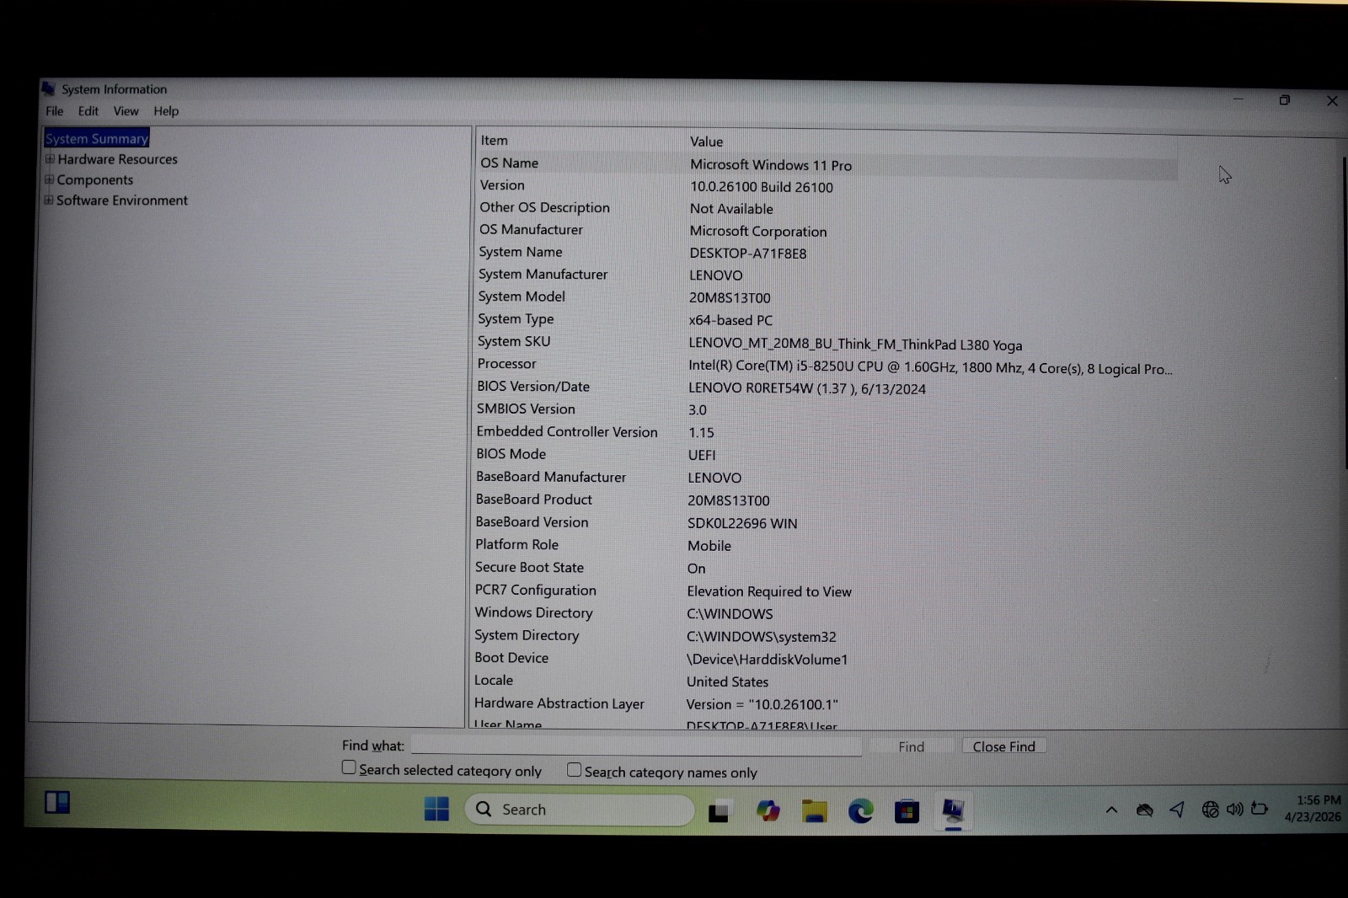The image size is (1348, 898).
Task: Select the BIOS Version/Date row label
Action: [532, 387]
